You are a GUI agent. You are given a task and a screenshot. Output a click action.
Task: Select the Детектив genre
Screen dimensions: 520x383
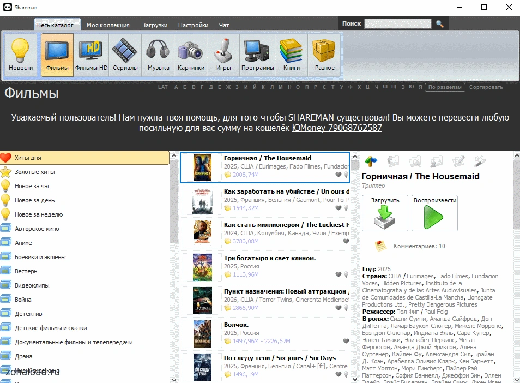tap(85, 314)
